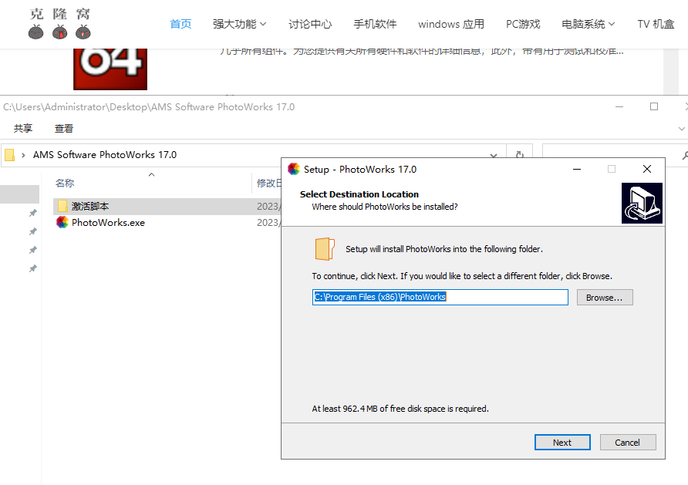Open 手机软件 in the website navbar
Screen dimensions: 688x485
[x=375, y=24]
